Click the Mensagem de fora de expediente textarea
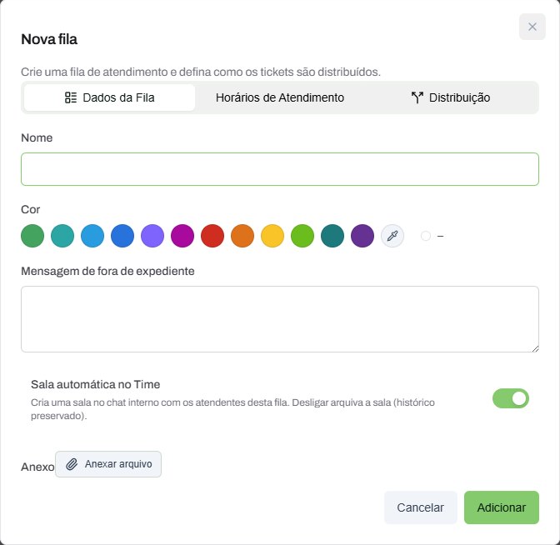 (280, 319)
